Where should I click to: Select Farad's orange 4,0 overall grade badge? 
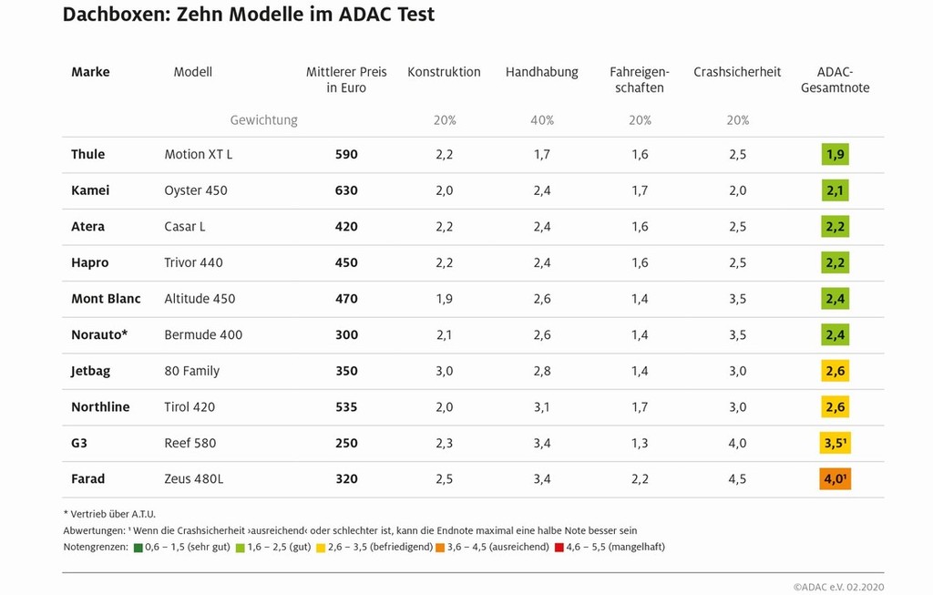pyautogui.click(x=835, y=479)
